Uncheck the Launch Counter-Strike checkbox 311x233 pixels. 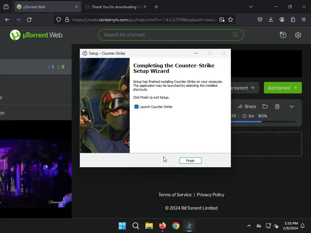click(136, 107)
